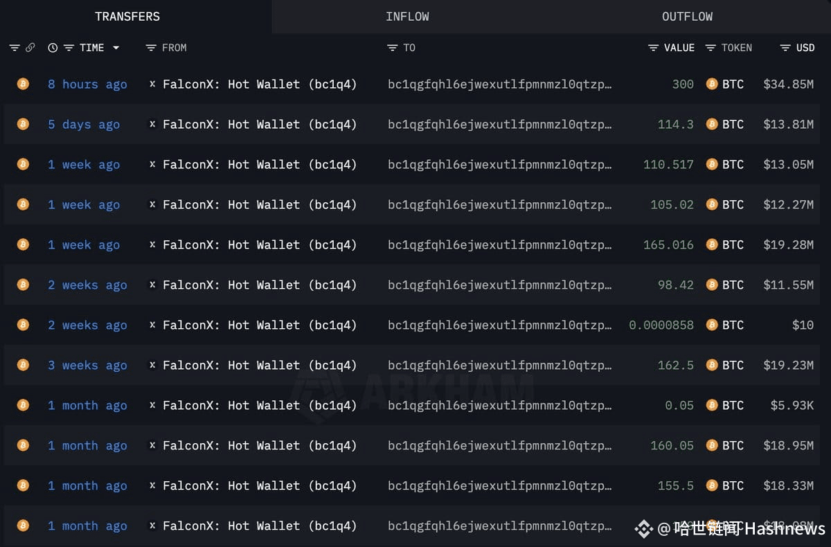Click the BTC token icon in the 165.016 row
This screenshot has height=547, width=831.
[711, 244]
